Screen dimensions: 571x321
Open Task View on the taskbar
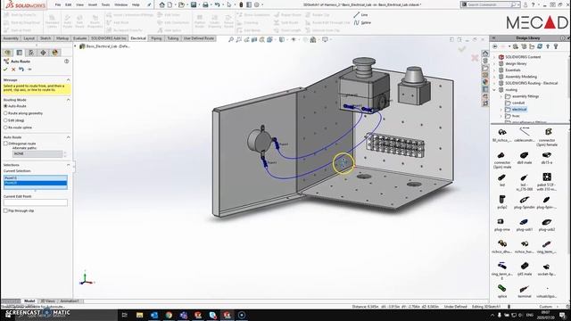[125, 315]
